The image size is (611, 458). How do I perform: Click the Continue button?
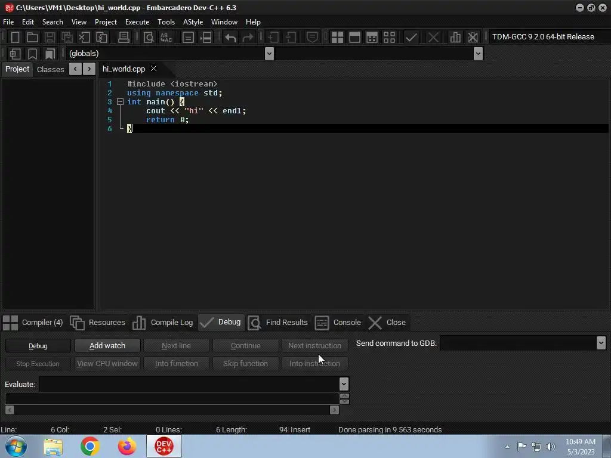[x=245, y=345]
